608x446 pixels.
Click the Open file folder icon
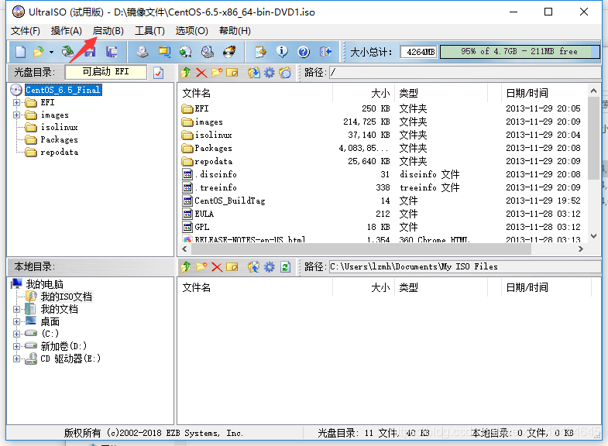(38, 52)
